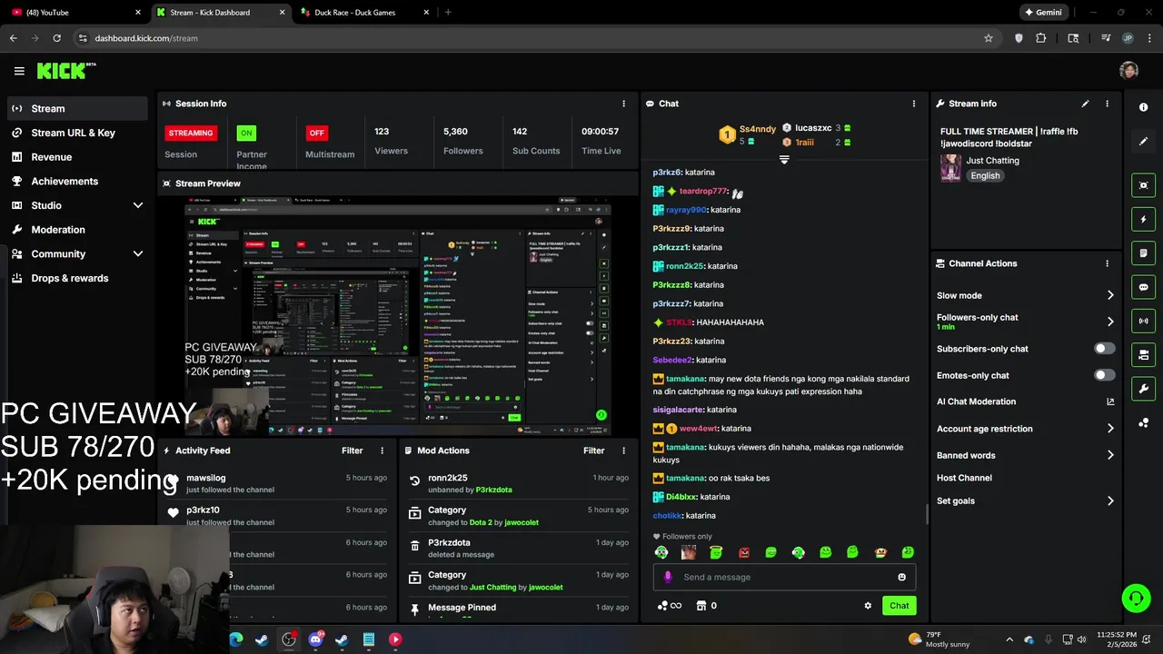Toggle the Partner Income ON badge
Screen dimensions: 1163x654
click(246, 133)
